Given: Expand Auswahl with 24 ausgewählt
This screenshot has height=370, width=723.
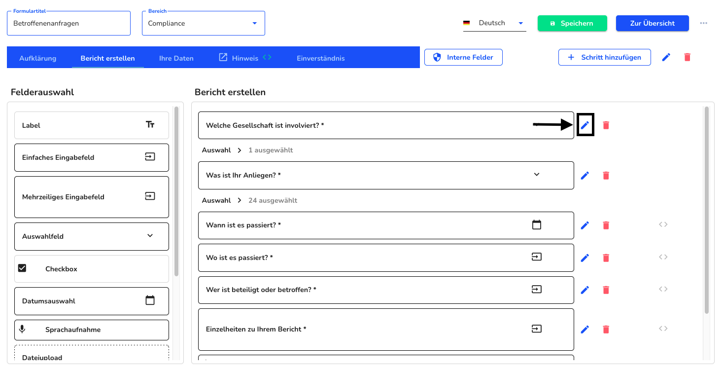Looking at the screenshot, I should tap(240, 201).
